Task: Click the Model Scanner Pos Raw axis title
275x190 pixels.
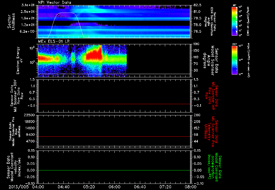Action: coord(15,131)
